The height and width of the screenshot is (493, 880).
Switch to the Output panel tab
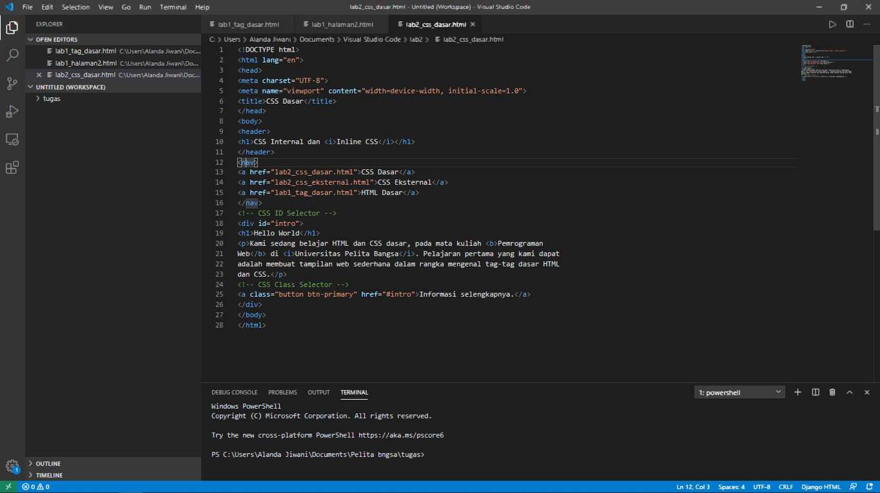[318, 392]
